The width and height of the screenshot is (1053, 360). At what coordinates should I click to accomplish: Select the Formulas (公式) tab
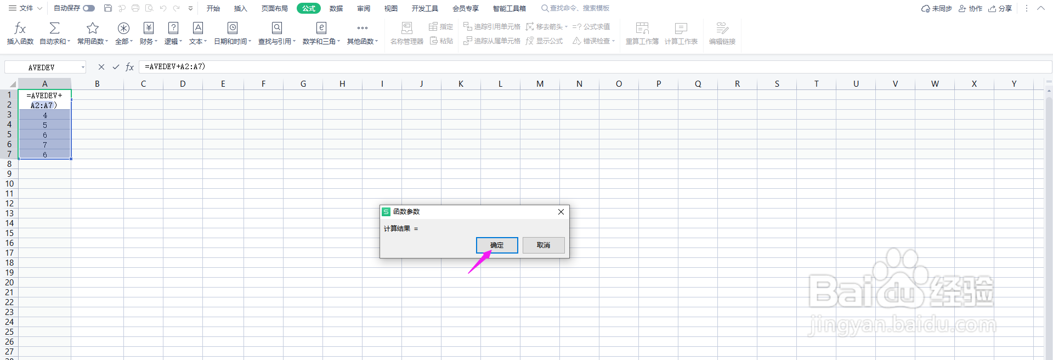(x=309, y=8)
